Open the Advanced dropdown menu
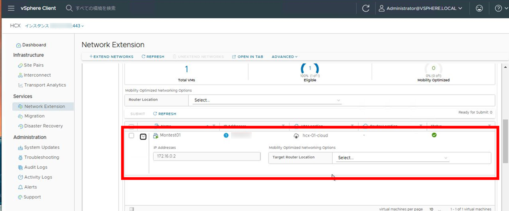The height and width of the screenshot is (211, 509). 284,57
